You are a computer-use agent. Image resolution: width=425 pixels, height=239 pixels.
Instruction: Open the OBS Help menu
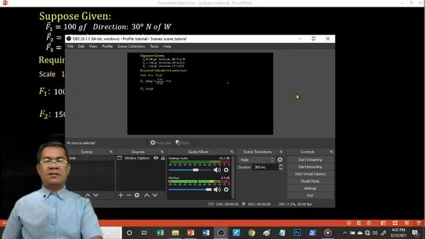[167, 46]
